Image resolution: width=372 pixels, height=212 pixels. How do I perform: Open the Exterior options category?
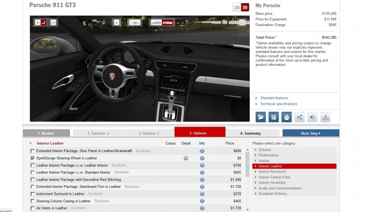click(294, 150)
